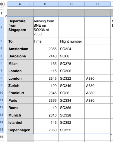This screenshot has width=113, height=142.
Task: Click the cell containing SQ324
Action: pyautogui.click(x=71, y=48)
